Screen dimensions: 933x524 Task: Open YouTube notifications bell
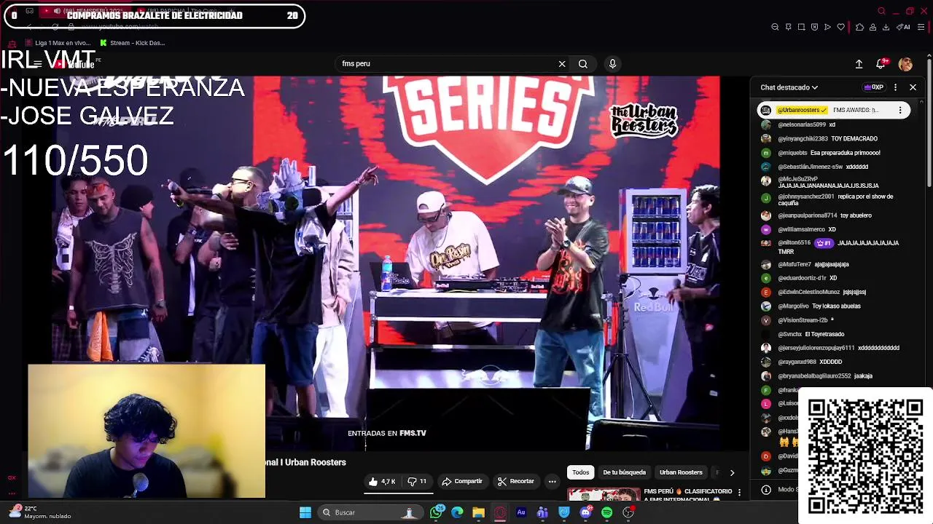(x=881, y=64)
